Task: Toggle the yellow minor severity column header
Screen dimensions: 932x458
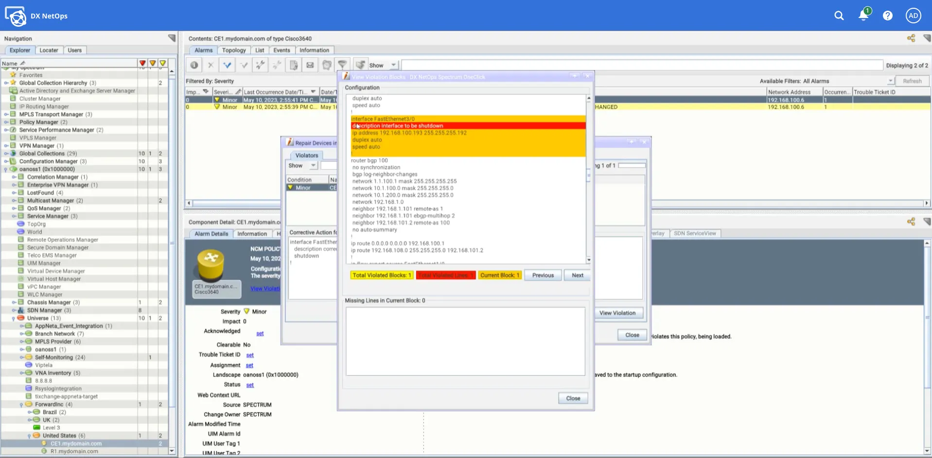Action: pos(163,63)
